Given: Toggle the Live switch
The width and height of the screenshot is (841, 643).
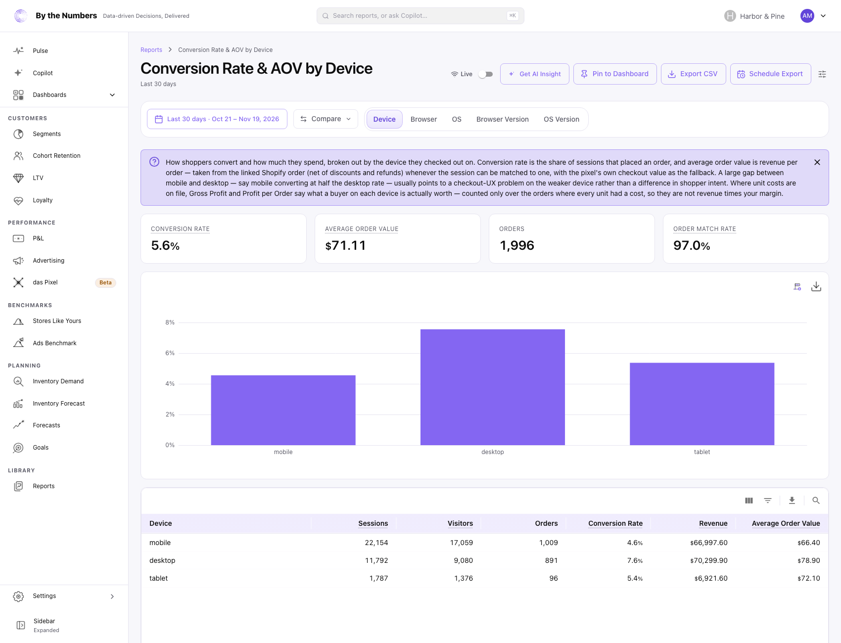Looking at the screenshot, I should pyautogui.click(x=486, y=74).
